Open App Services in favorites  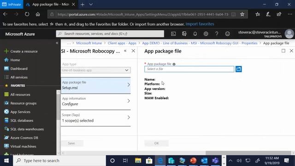click(20, 112)
